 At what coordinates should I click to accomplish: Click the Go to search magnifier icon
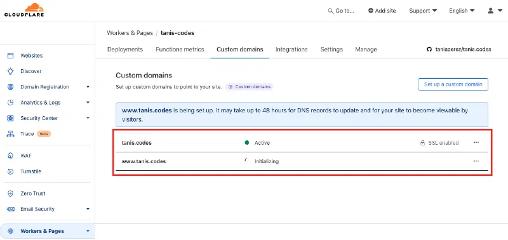tap(330, 11)
